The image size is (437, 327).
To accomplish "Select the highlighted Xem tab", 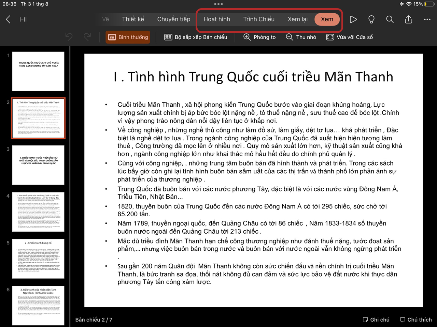I will tap(327, 19).
